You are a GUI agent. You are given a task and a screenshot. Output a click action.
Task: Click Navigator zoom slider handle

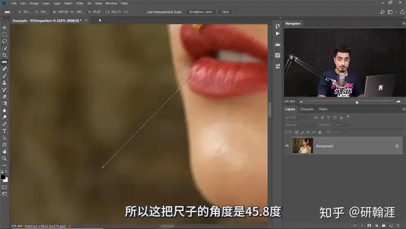pos(357,102)
